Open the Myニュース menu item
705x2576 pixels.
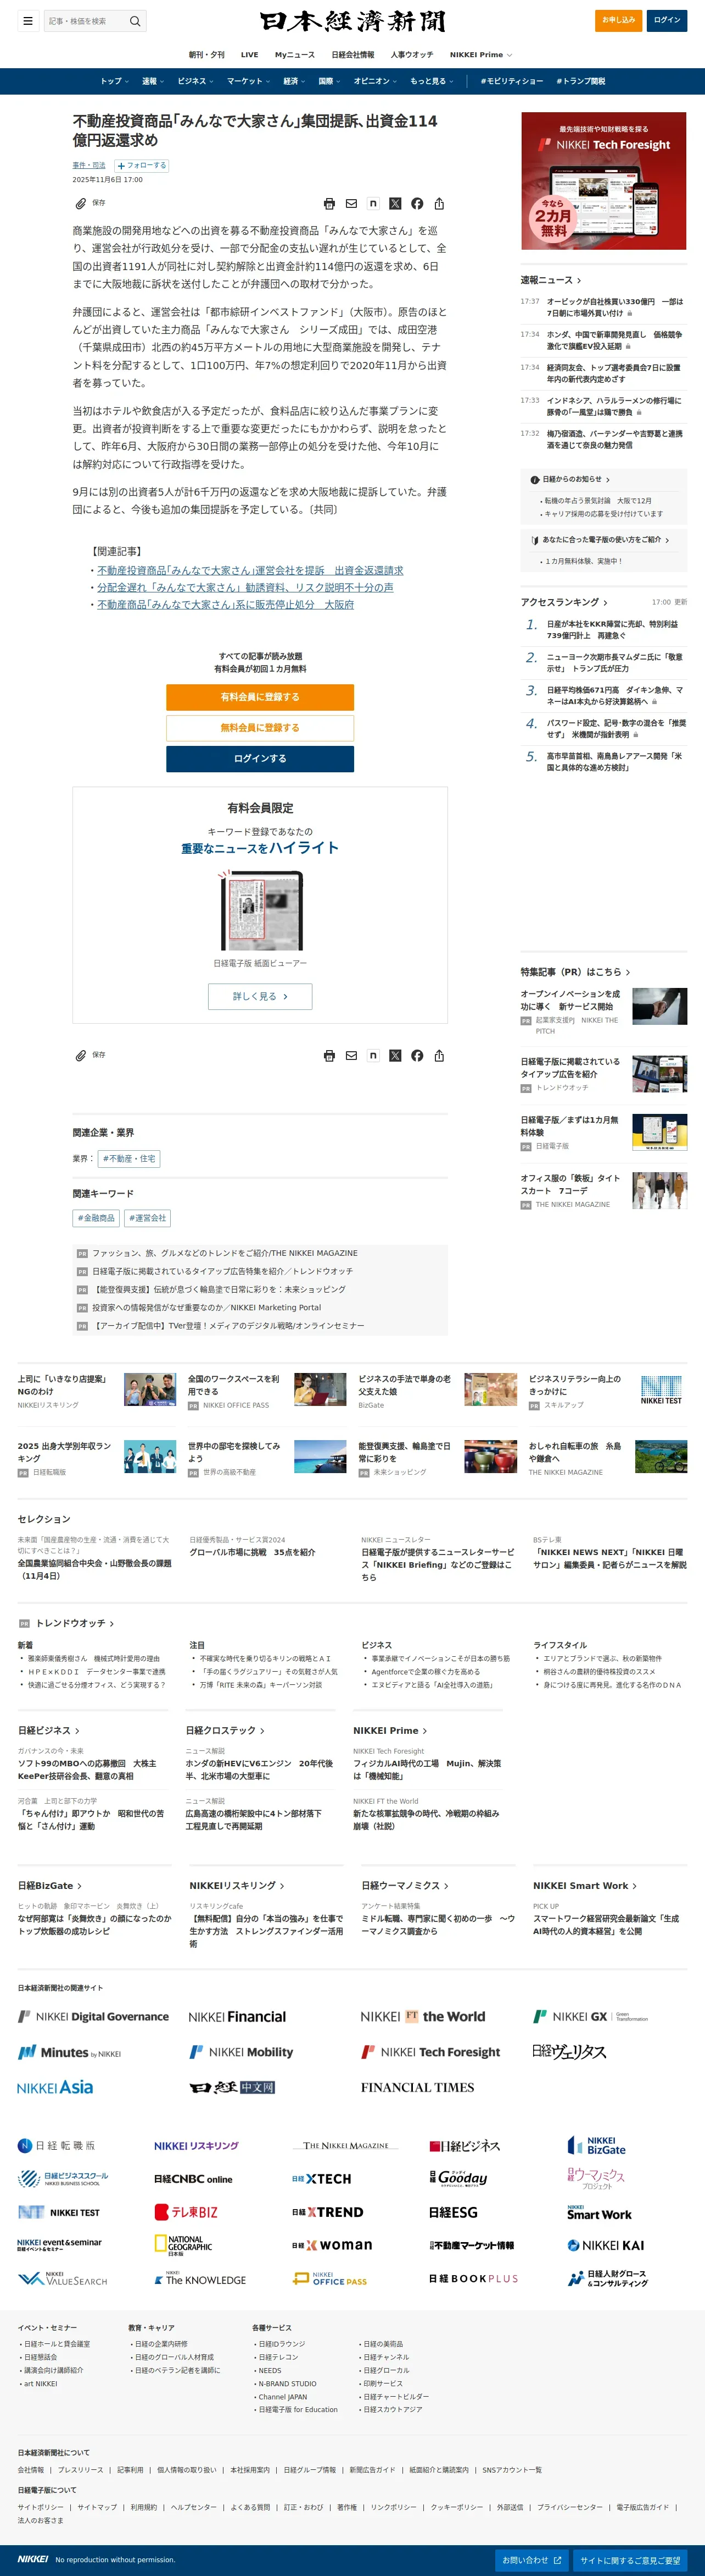point(295,55)
